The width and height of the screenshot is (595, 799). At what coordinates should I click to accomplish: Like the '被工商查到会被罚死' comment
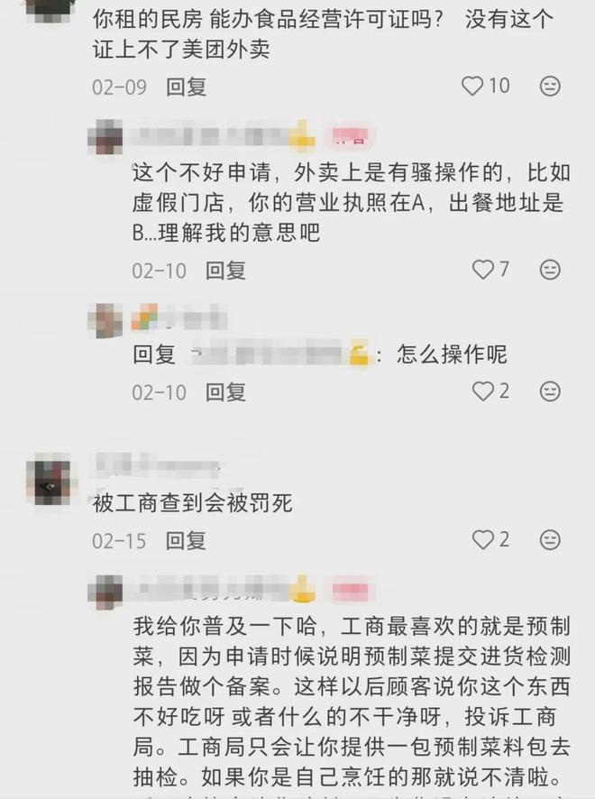tap(482, 539)
